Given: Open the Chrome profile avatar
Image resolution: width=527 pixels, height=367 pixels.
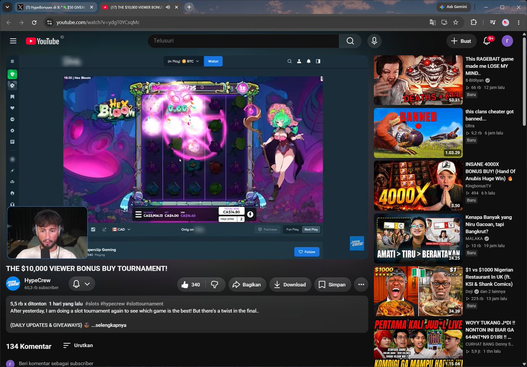Looking at the screenshot, I should point(505,22).
